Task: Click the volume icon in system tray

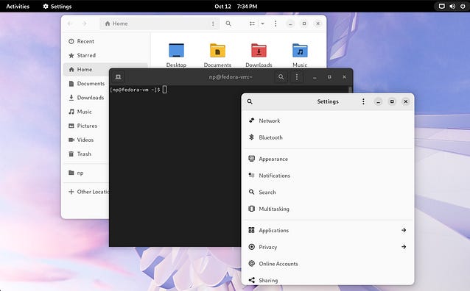Action: 452,7
